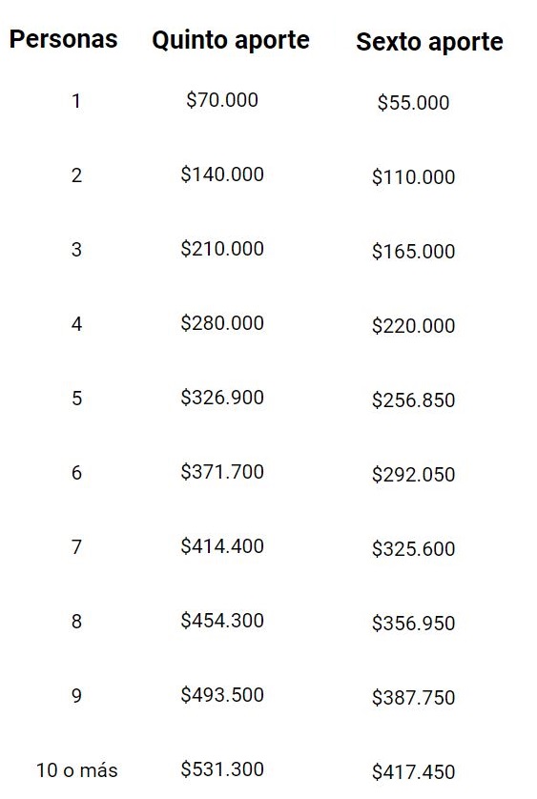Select the $220.000 value

click(413, 326)
